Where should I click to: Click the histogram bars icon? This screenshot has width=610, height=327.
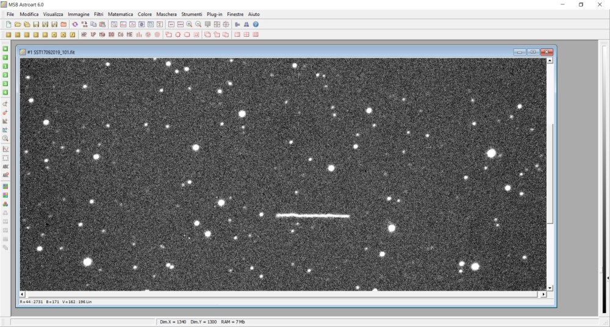tap(139, 35)
